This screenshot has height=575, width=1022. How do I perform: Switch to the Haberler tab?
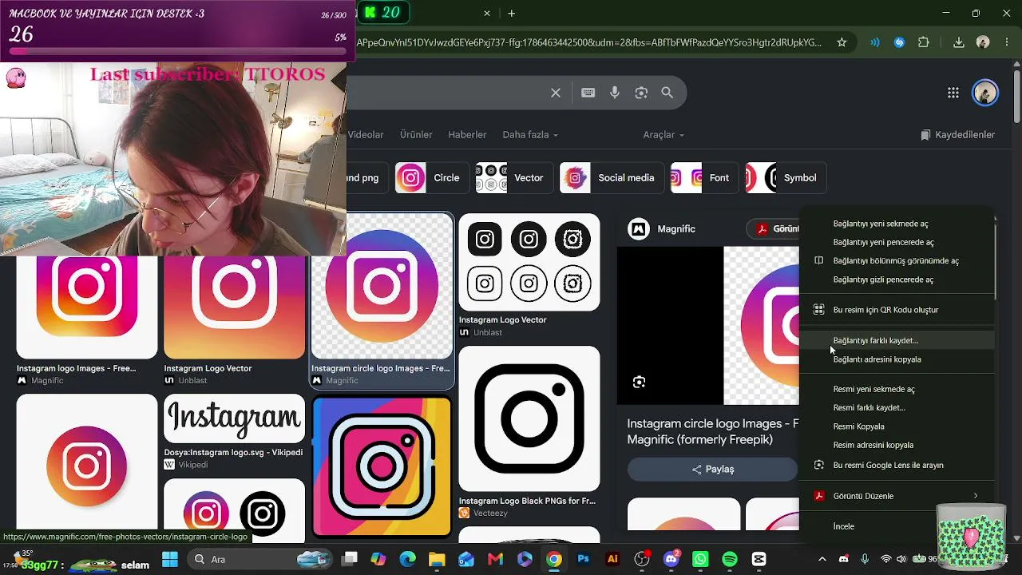(467, 135)
